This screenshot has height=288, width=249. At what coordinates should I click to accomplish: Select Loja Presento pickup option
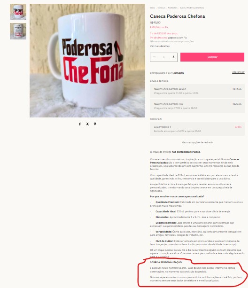coord(197,129)
